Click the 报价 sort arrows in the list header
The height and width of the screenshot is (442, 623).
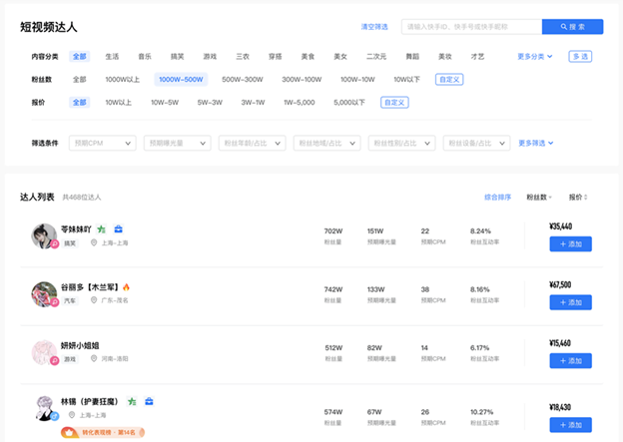coord(586,198)
